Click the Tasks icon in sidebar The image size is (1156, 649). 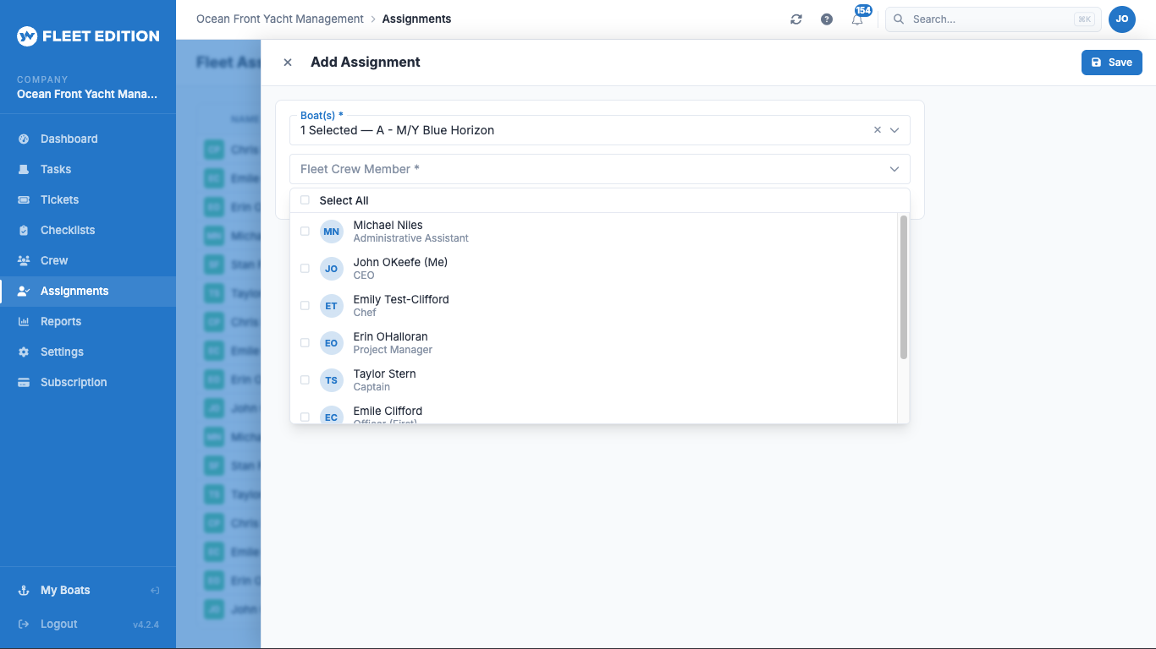click(24, 169)
